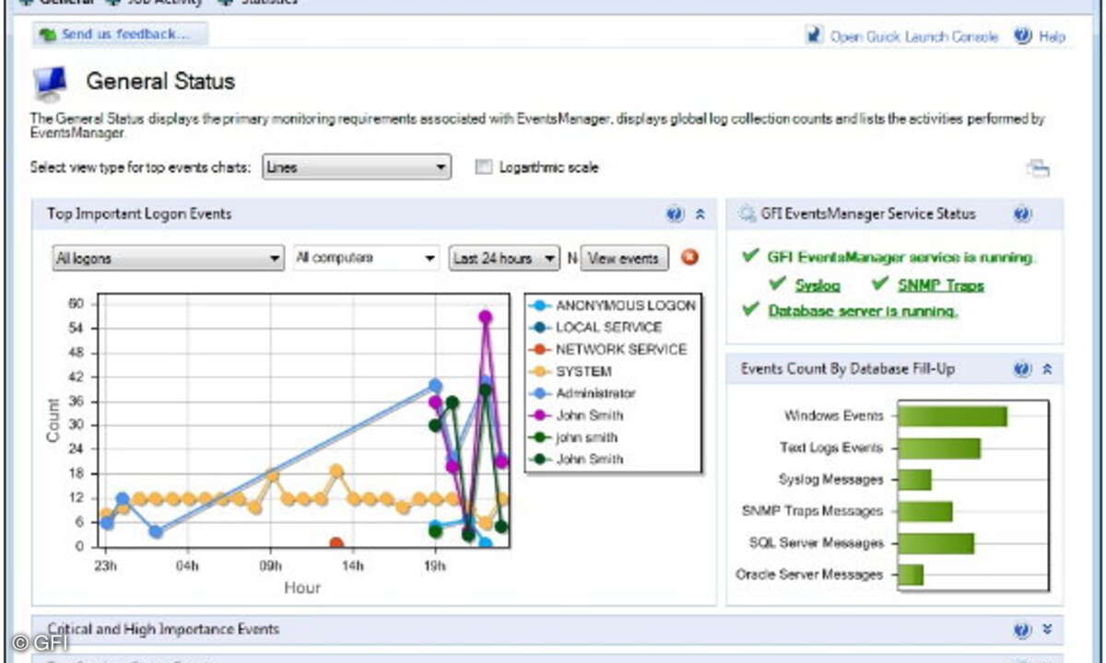This screenshot has width=1106, height=663.
Task: Click the green check next to SNMP Traps
Action: coord(880,284)
